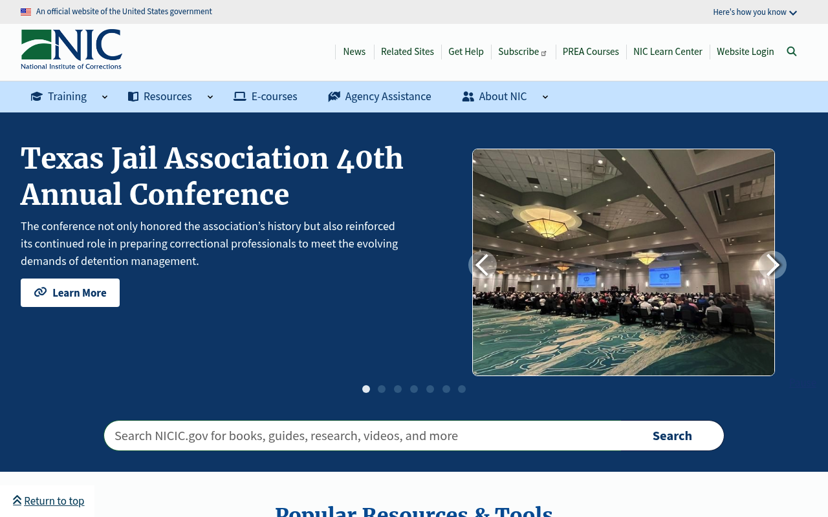Image resolution: width=828 pixels, height=517 pixels.
Task: Expand the About NIC submenu chevron
Action: coord(545,97)
